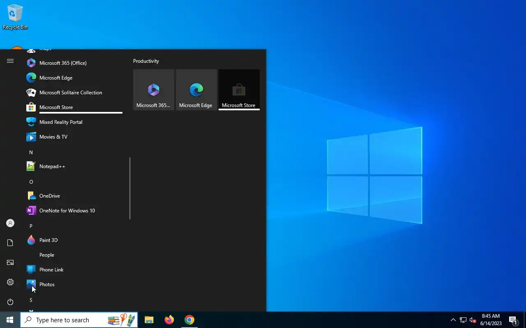The height and width of the screenshot is (328, 526).
Task: Open Firefox from the taskbar
Action: [x=169, y=320]
